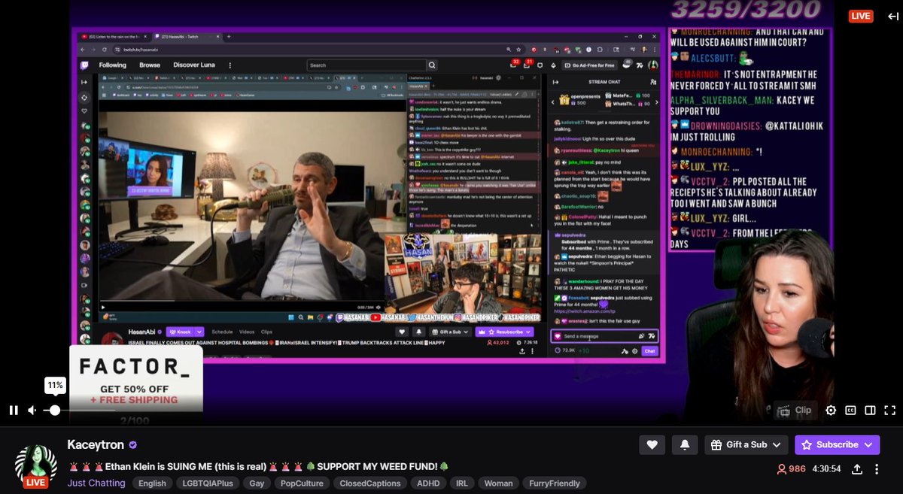Click the Schedule tab under HasanAbi

(222, 332)
